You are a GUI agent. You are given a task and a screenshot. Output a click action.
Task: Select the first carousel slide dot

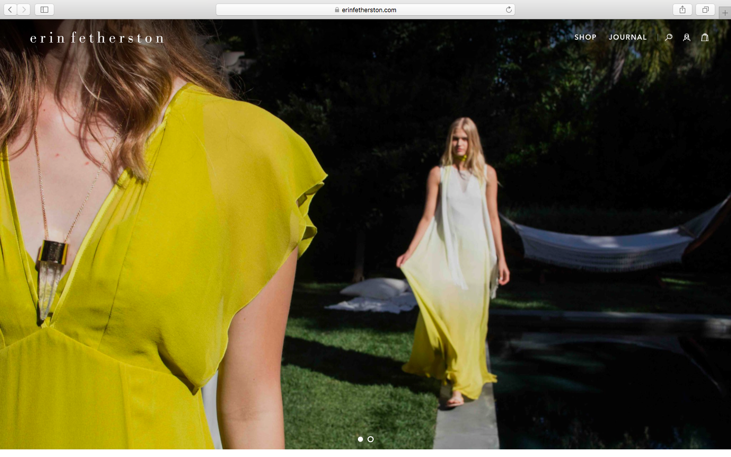click(x=360, y=439)
